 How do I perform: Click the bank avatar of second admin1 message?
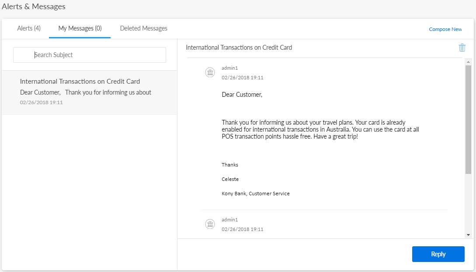[210, 224]
